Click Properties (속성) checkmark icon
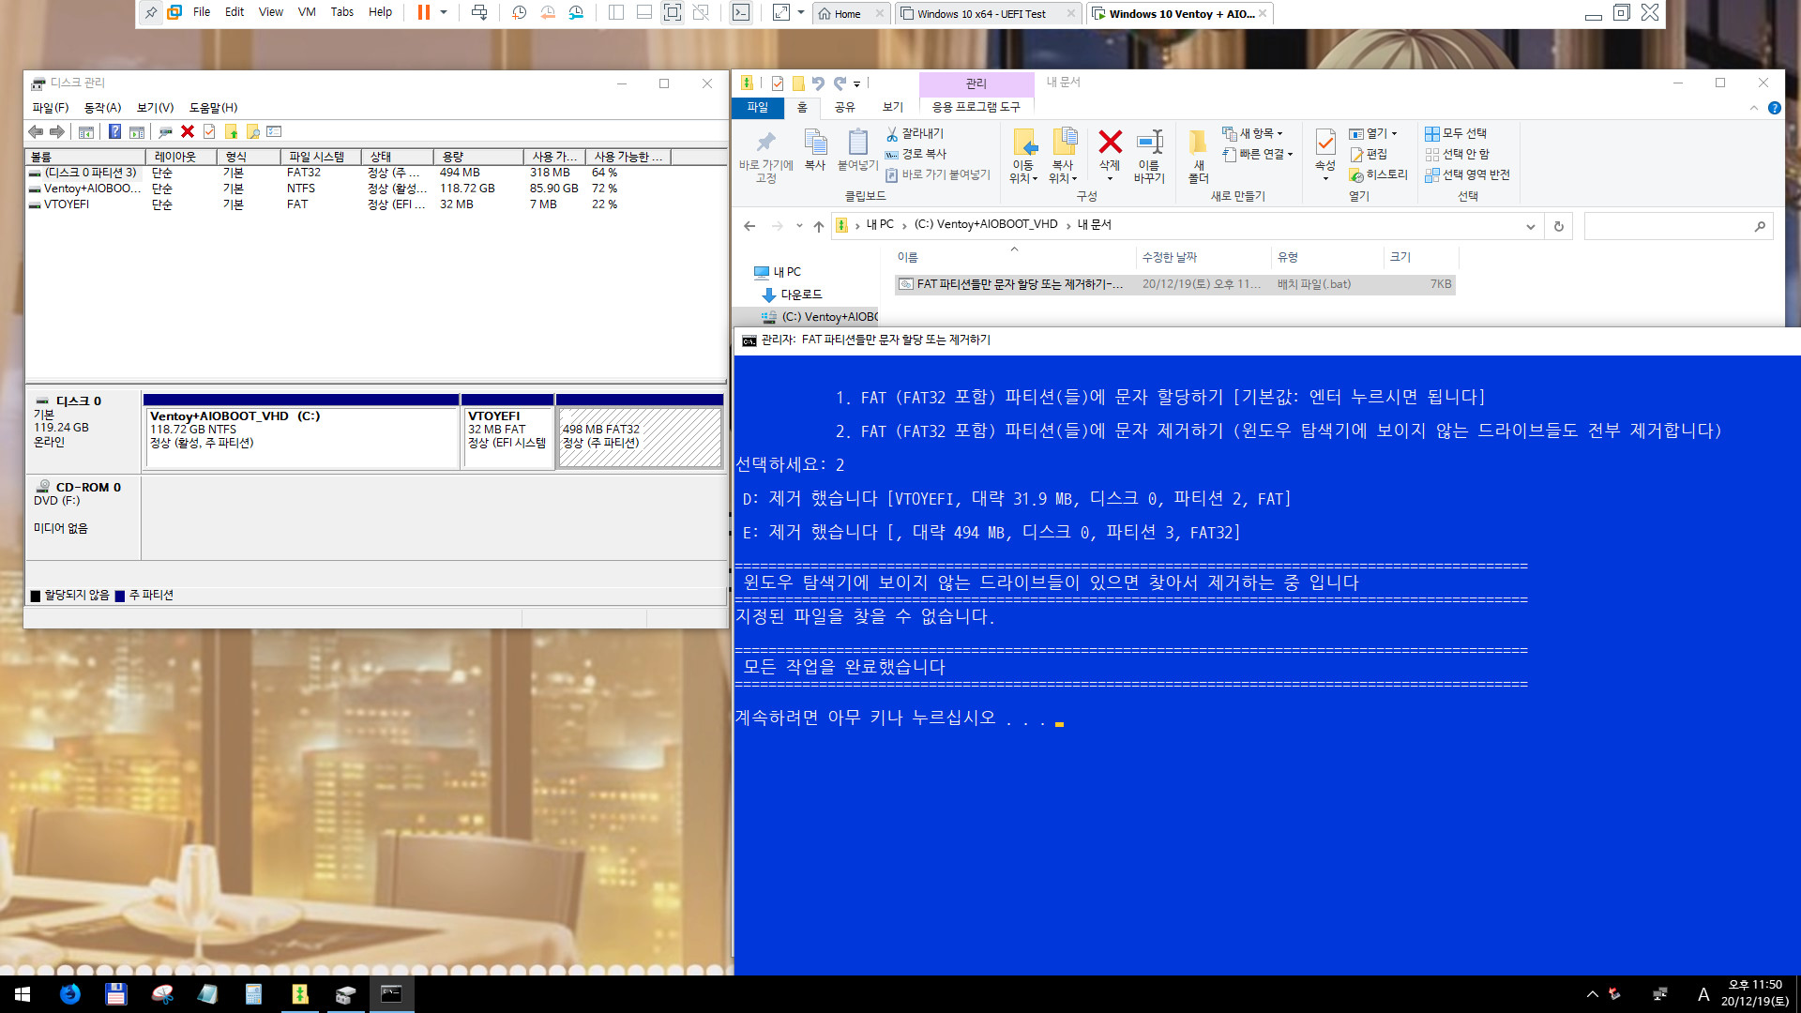The height and width of the screenshot is (1013, 1801). pyautogui.click(x=1324, y=150)
